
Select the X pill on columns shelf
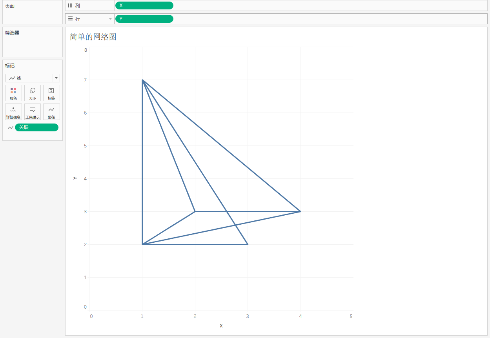coord(144,5)
